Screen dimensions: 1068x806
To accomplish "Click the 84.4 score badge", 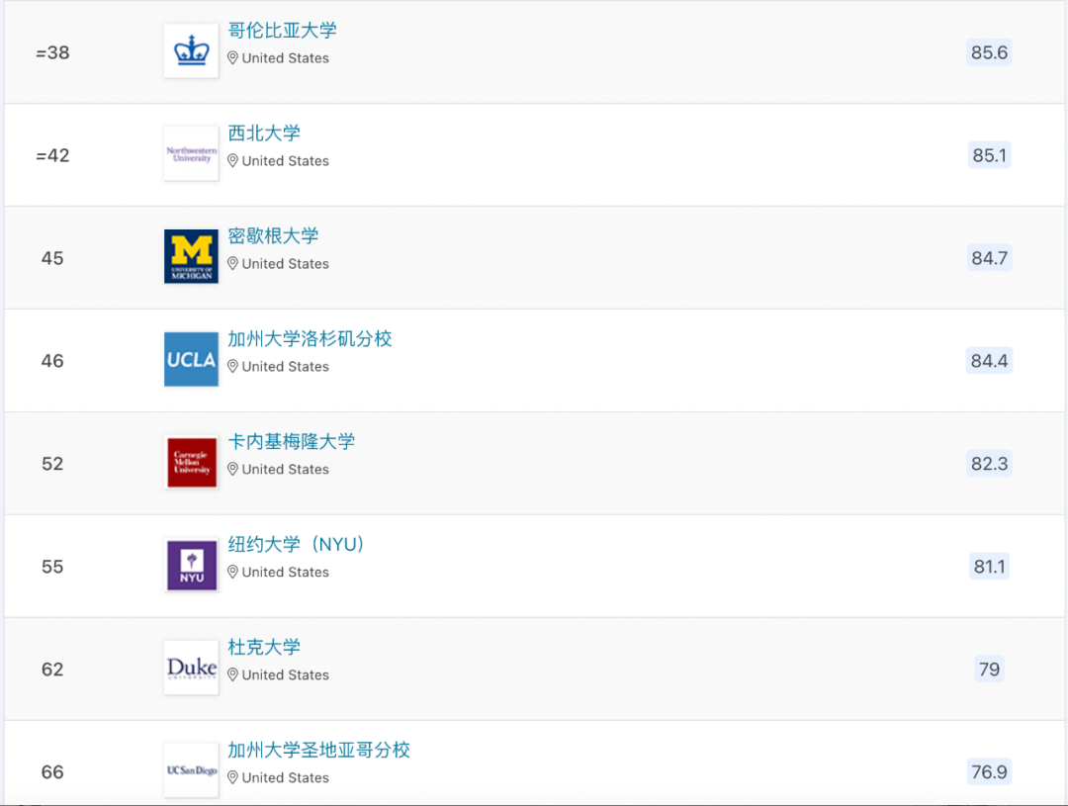I will point(989,361).
